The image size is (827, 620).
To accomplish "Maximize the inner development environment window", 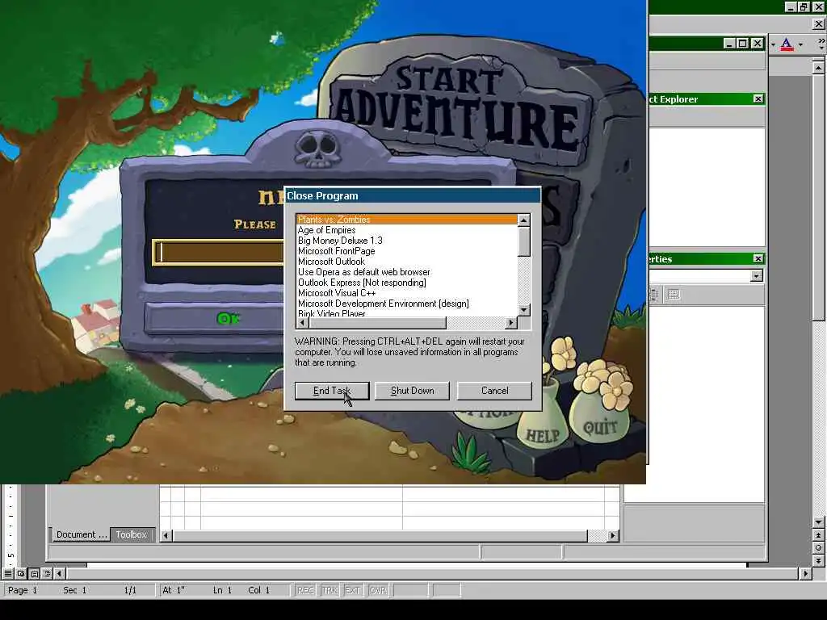I will coord(742,44).
